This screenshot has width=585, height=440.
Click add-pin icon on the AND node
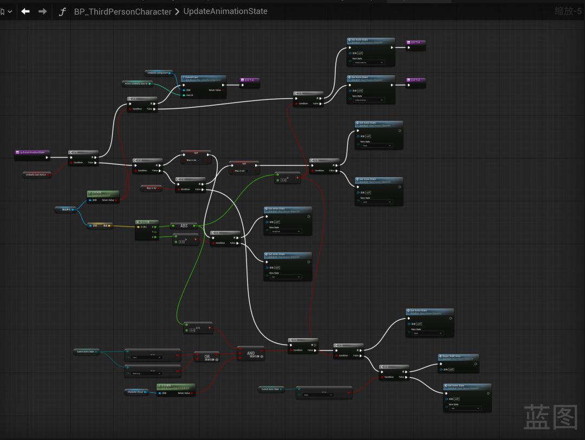[262, 357]
